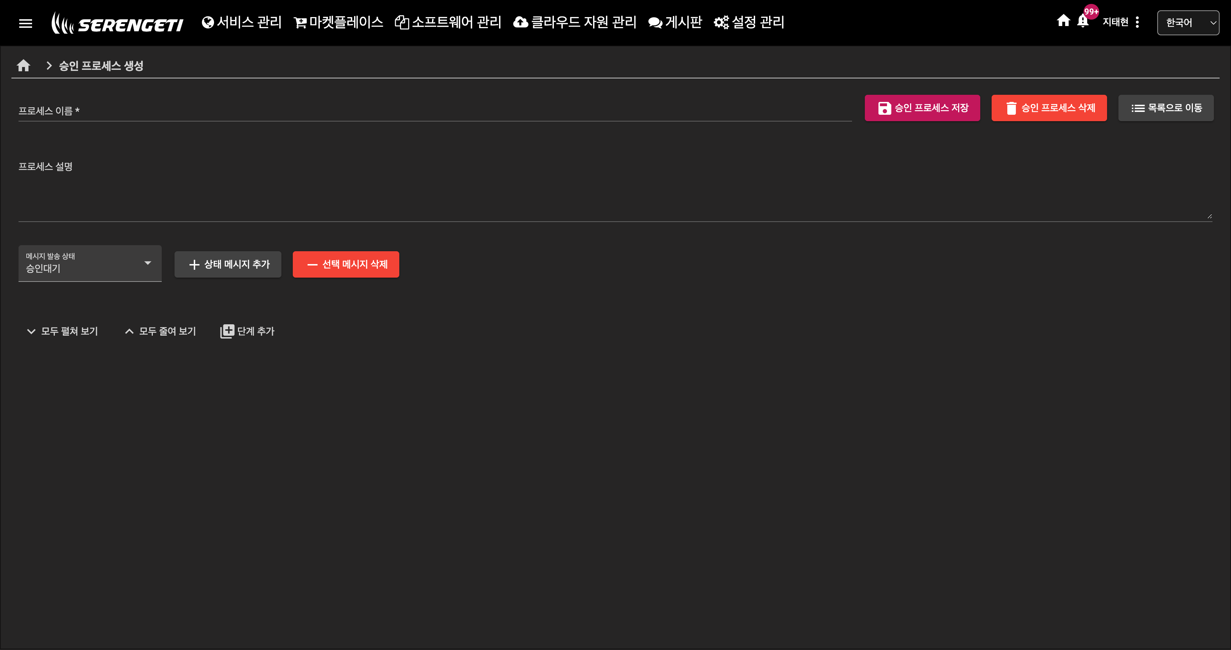This screenshot has height=650, width=1231.
Task: Open the 설정 관리 menu
Action: coord(749,22)
